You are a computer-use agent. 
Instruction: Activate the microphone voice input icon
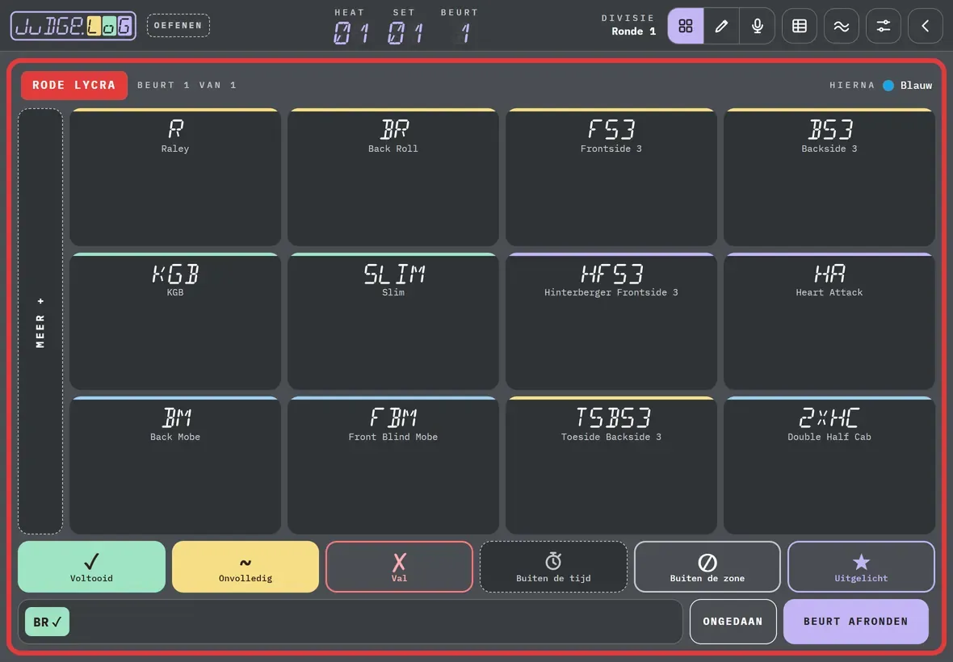point(758,26)
